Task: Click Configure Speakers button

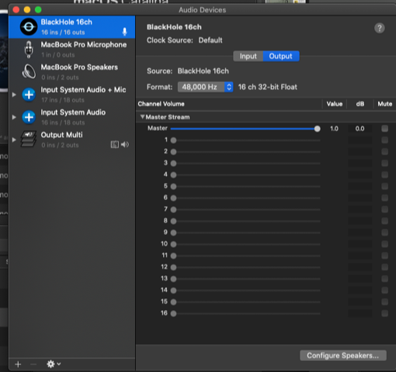Action: tap(343, 356)
